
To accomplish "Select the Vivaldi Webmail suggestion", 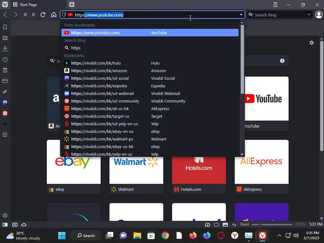I will click(150, 94).
